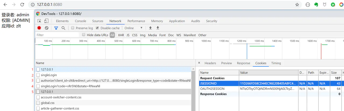
Task: Reload the page with refresh icon
Action: tap(22, 5)
